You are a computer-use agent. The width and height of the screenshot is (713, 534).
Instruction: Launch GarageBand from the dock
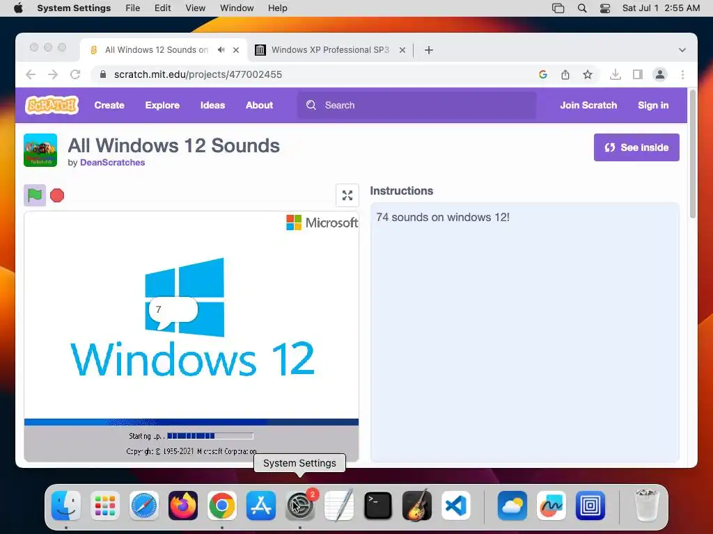tap(417, 505)
